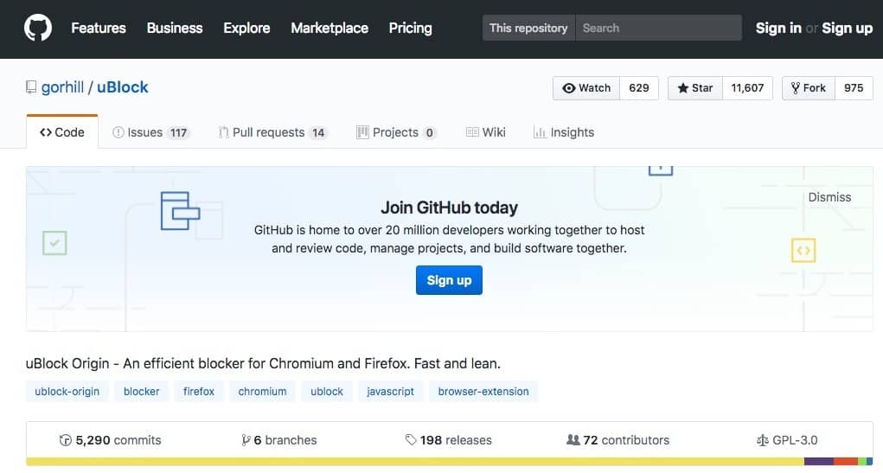Click Sign in in the header
The image size is (883, 473).
click(x=778, y=29)
